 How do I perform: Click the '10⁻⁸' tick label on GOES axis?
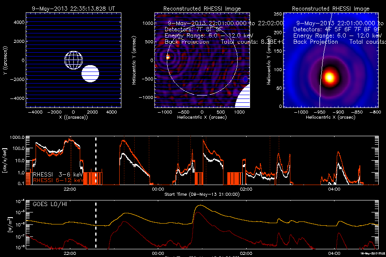[20, 247]
